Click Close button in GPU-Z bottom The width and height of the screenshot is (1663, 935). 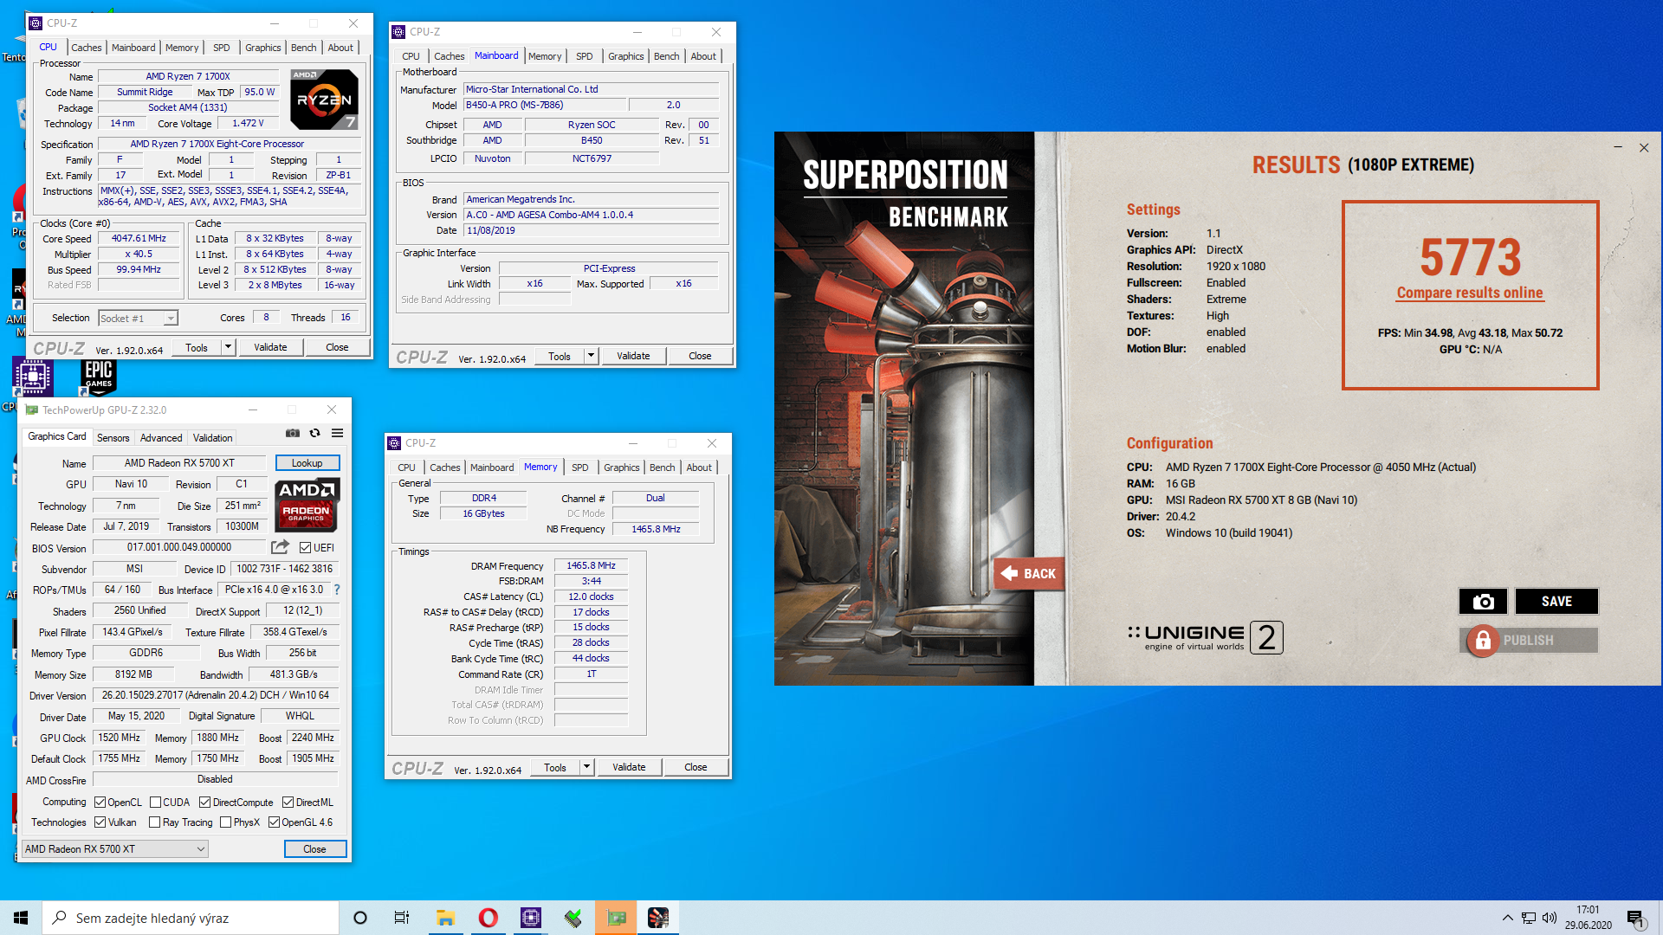tap(315, 849)
